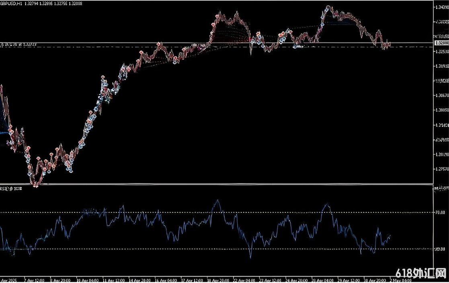Click the 1.30670 price axis label
This screenshot has height=283, width=449.
(x=441, y=96)
